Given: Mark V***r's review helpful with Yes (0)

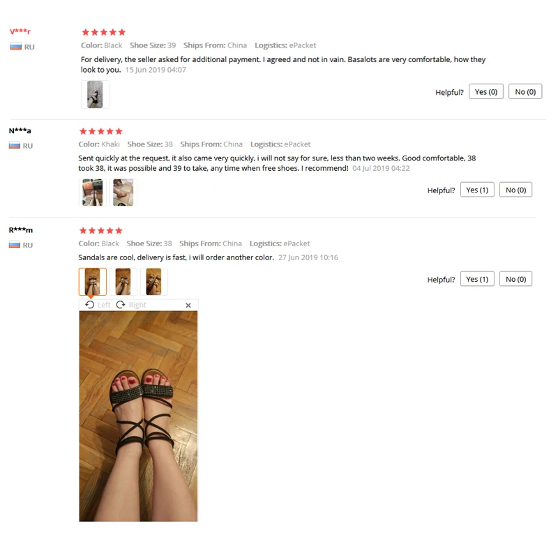Looking at the screenshot, I should [x=485, y=91].
